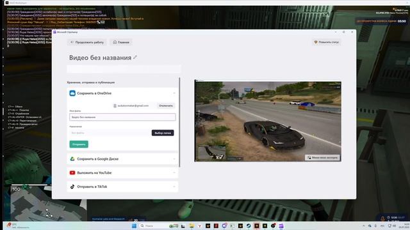Click the weather widget on the taskbar
410x230 pixels.
click(x=19, y=226)
